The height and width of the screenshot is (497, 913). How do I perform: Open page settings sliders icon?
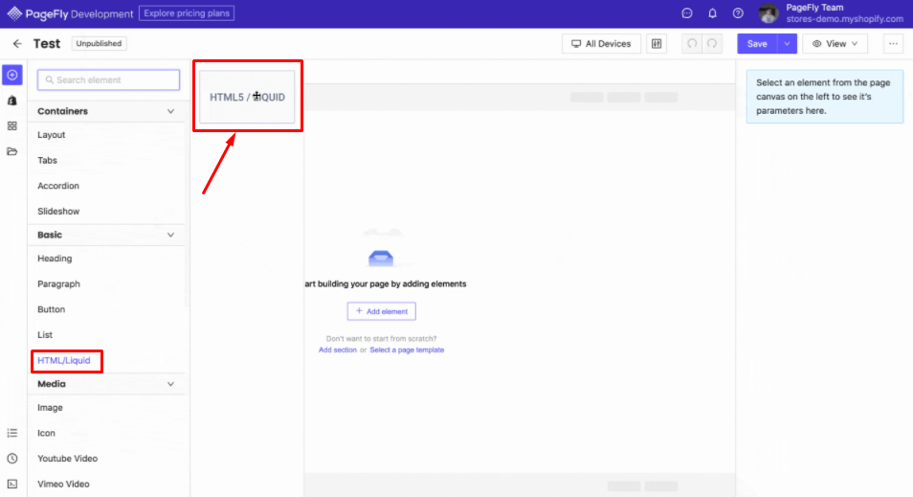point(656,44)
